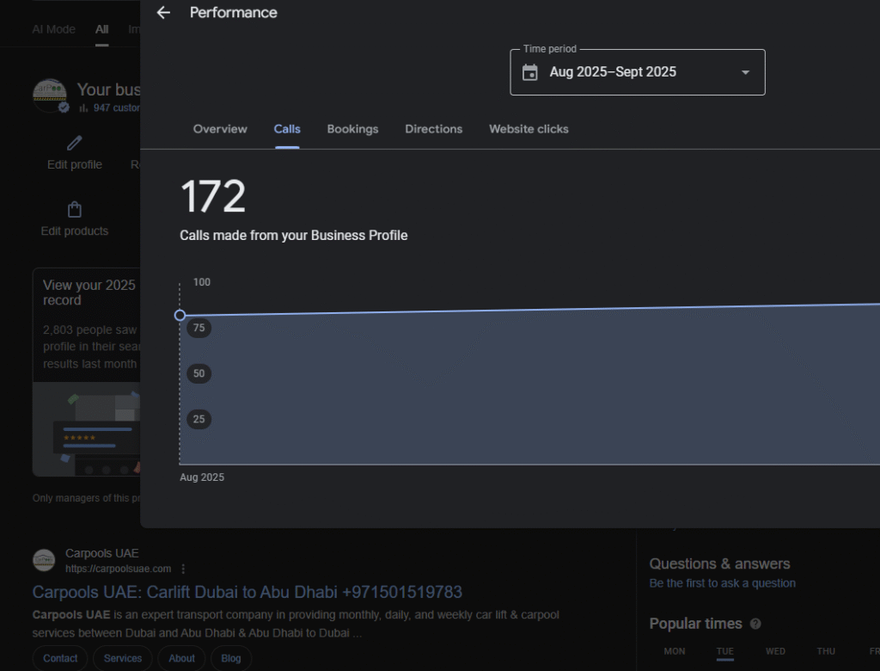This screenshot has width=880, height=671.
Task: Click the Popular times help icon
Action: coord(755,624)
